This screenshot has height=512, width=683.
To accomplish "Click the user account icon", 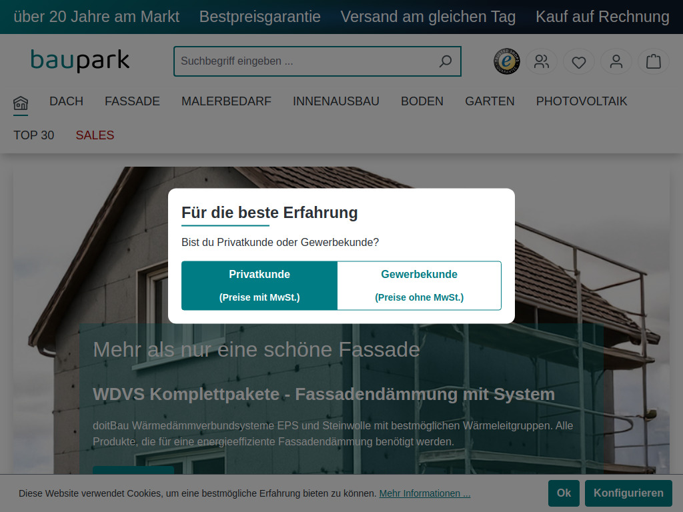I will click(616, 61).
